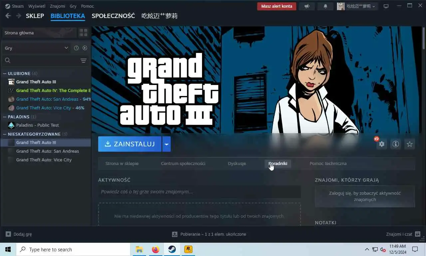Open the Gry filter dropdown
Viewport: 426px width, 256px height.
tap(36, 48)
